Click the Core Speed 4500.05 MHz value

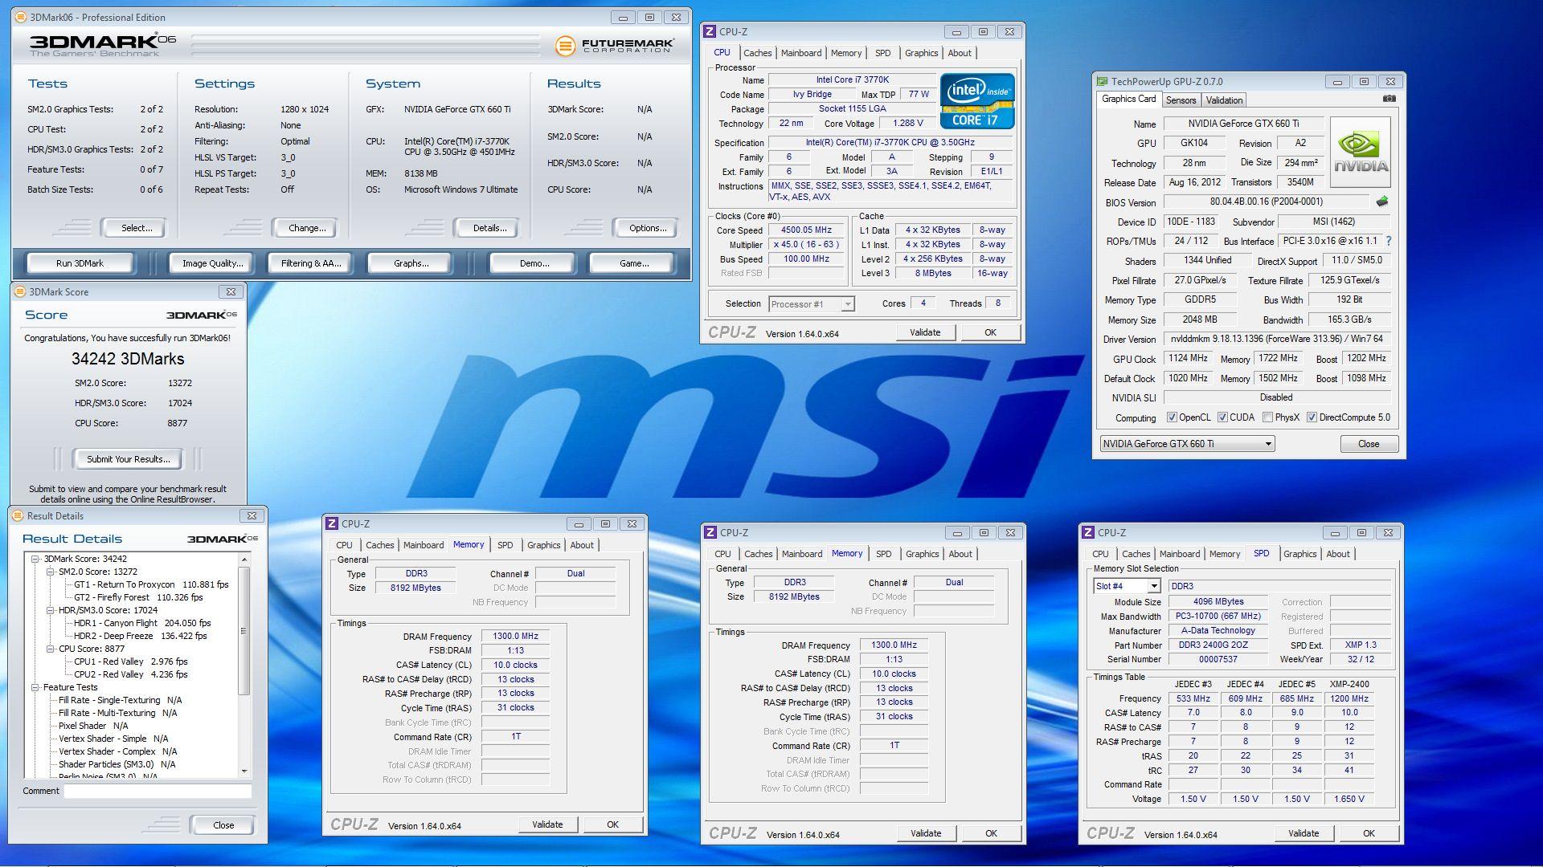click(806, 230)
